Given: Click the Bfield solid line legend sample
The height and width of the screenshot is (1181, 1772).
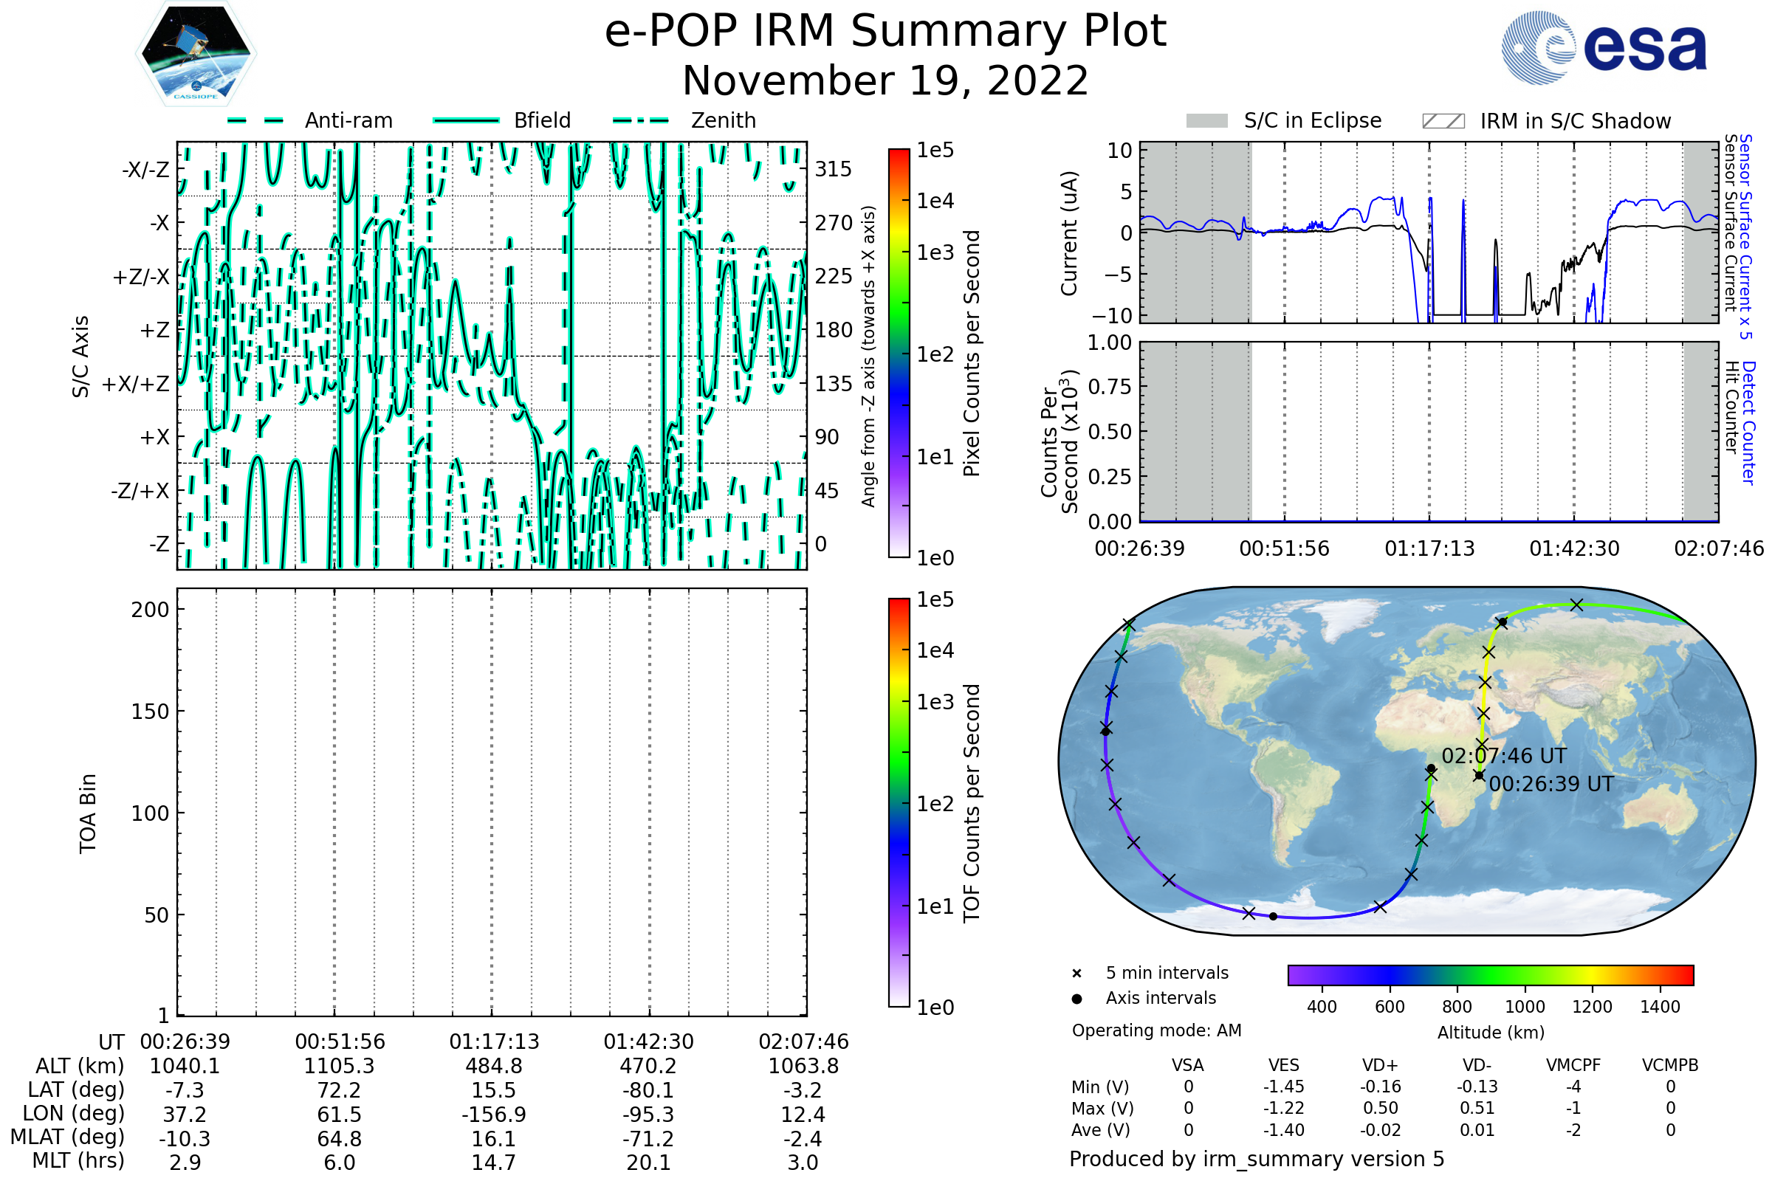Looking at the screenshot, I should coord(466,120).
